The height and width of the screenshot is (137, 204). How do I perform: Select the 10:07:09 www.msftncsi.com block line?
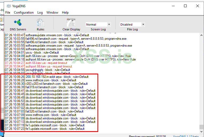[x=40, y=115]
